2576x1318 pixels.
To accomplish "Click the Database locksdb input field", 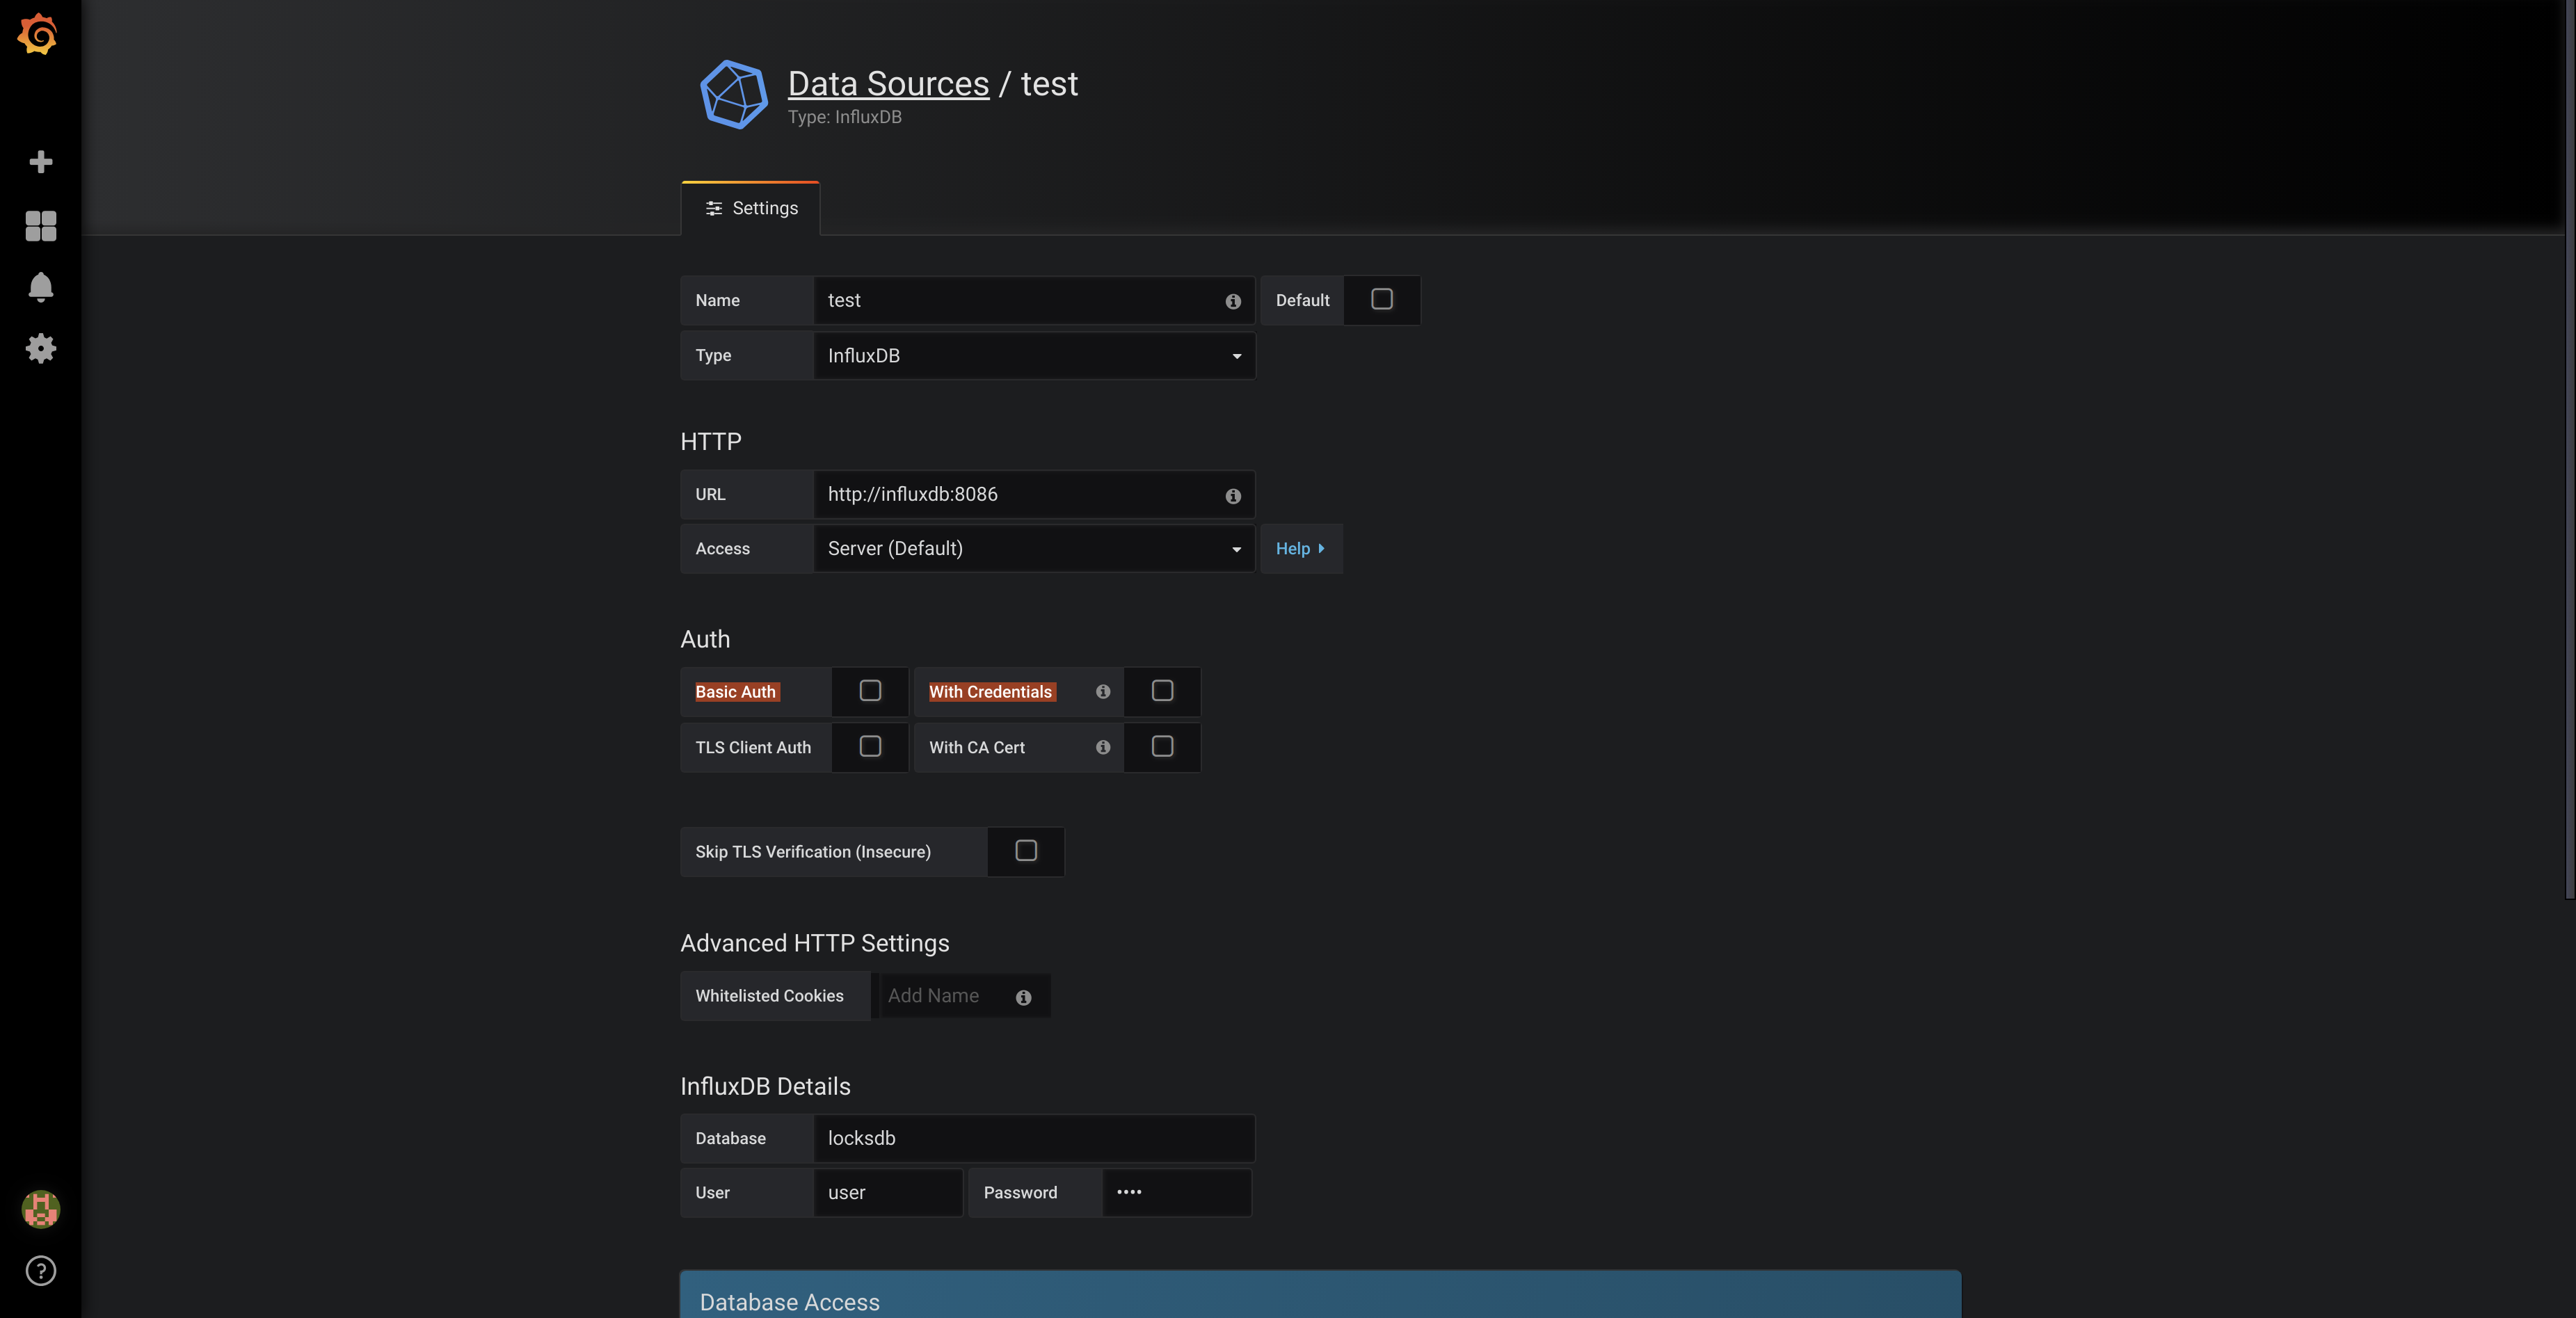I will (x=1034, y=1138).
